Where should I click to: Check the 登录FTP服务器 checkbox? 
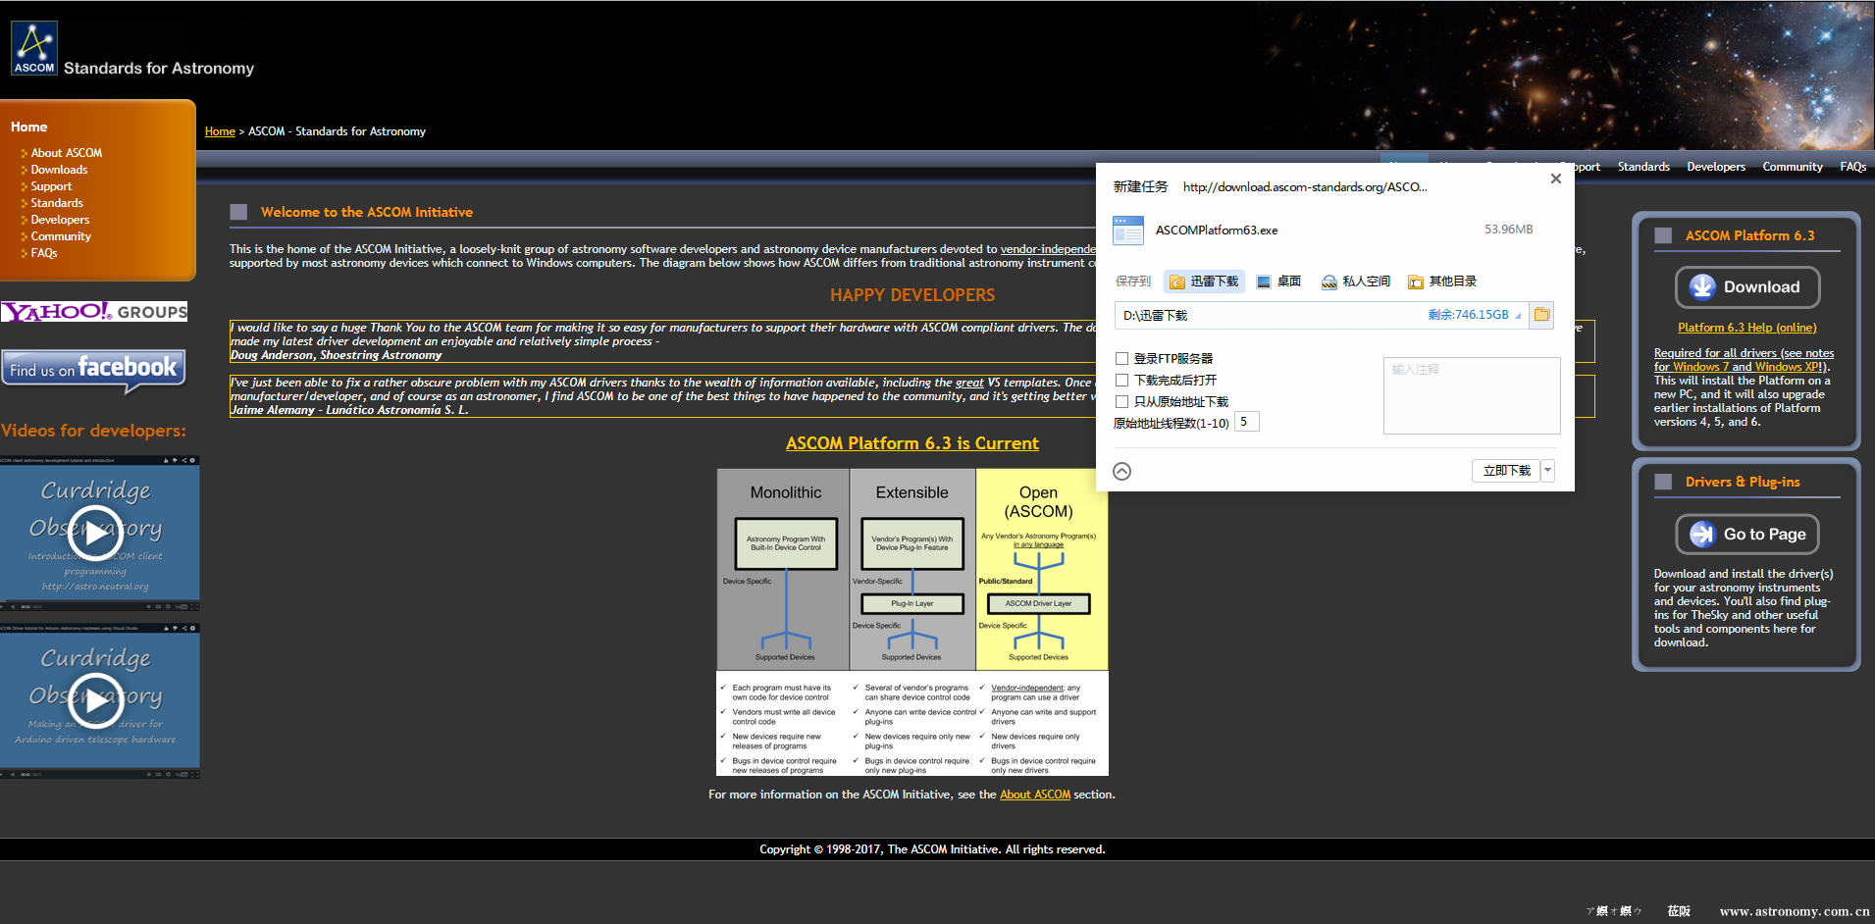(1121, 359)
